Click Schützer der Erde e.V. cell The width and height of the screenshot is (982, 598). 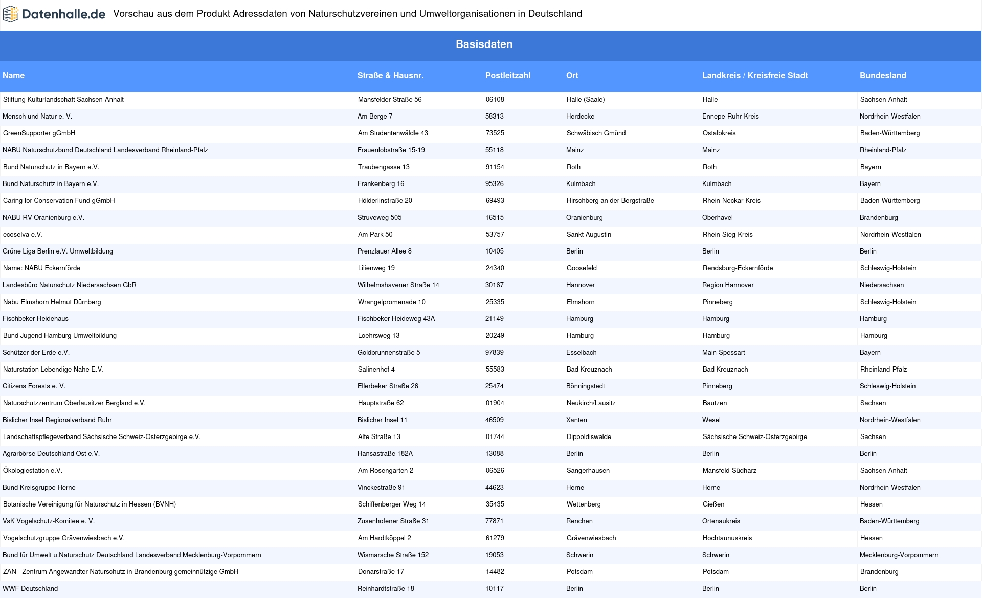tap(36, 353)
